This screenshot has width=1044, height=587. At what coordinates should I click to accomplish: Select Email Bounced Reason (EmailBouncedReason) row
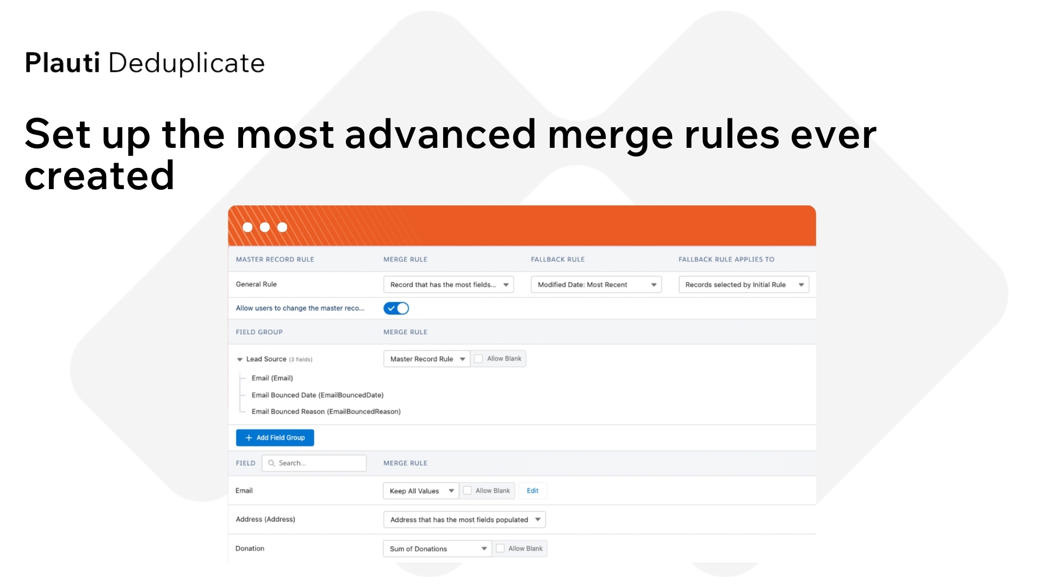(x=326, y=411)
